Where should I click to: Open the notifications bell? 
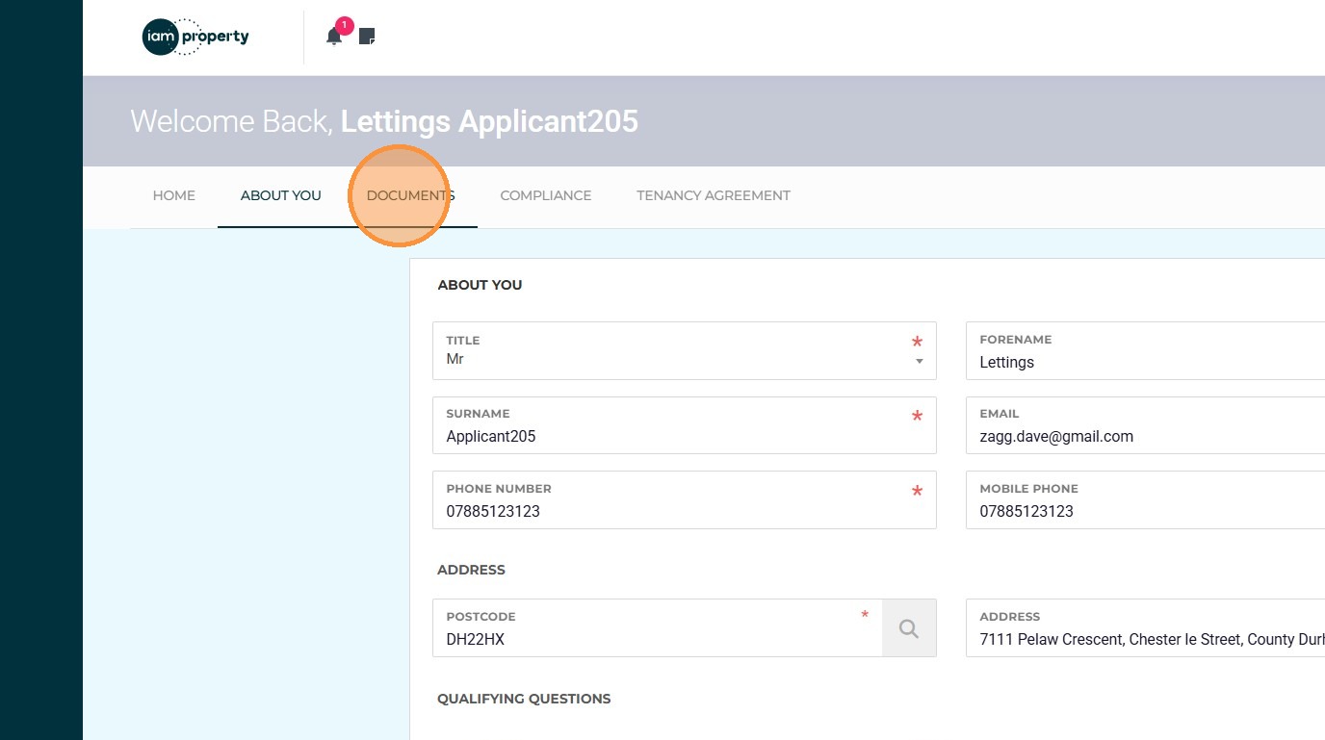tap(334, 38)
